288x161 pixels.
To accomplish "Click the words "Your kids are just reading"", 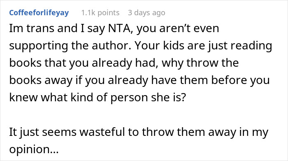I will point(203,46).
